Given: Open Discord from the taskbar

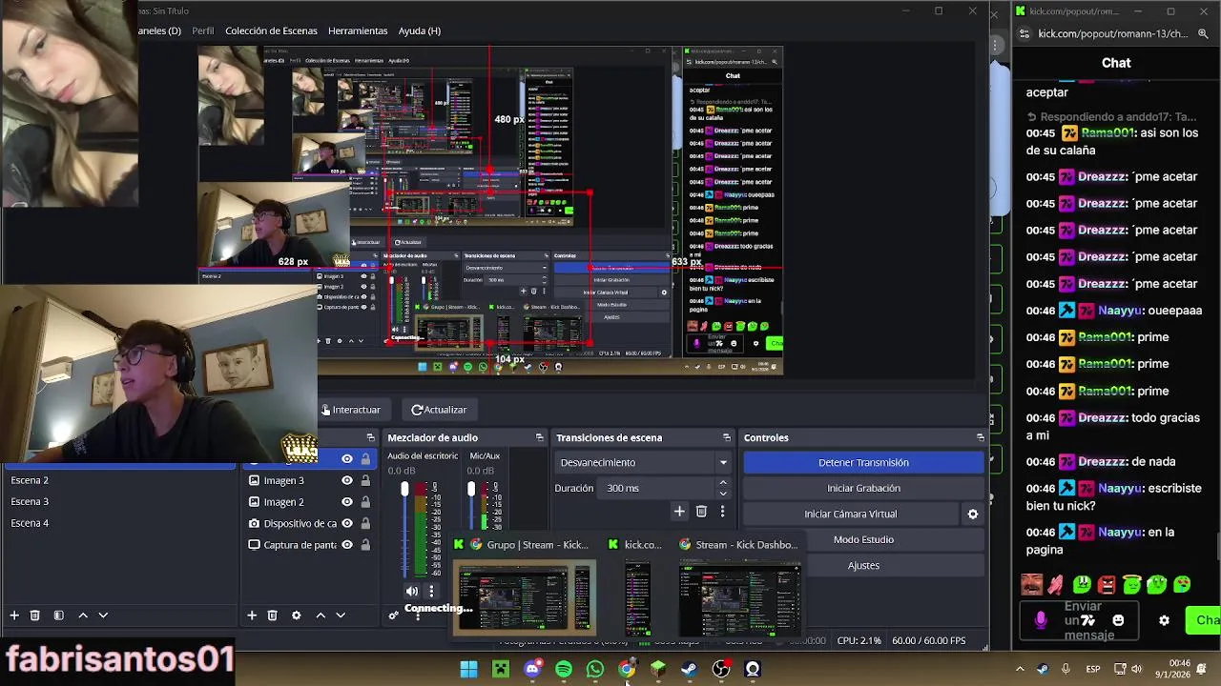Looking at the screenshot, I should click(x=532, y=670).
